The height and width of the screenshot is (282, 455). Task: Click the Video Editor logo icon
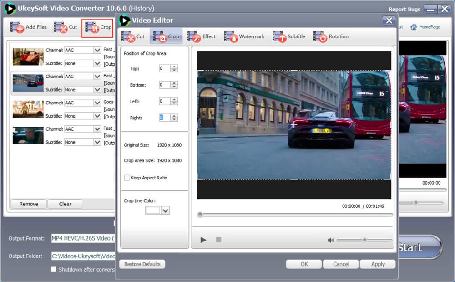[125, 21]
